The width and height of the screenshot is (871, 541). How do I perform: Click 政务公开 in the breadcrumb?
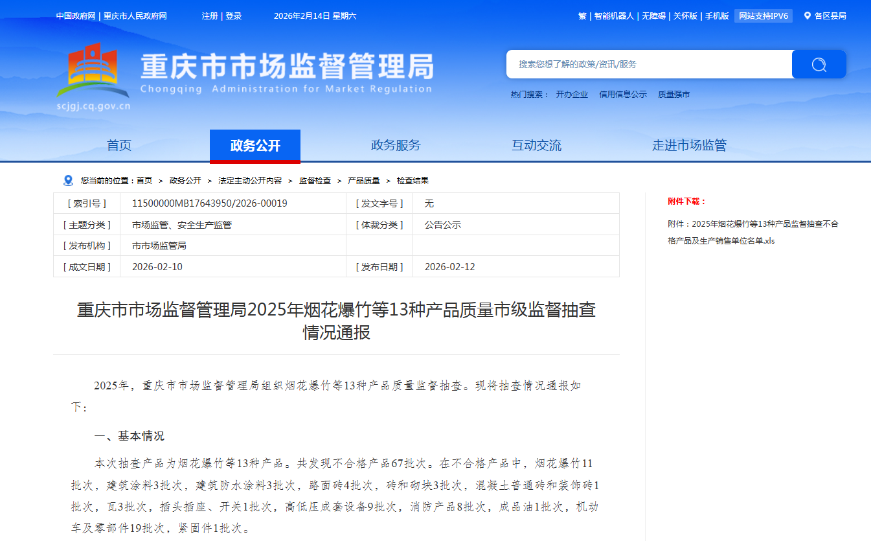pyautogui.click(x=185, y=181)
